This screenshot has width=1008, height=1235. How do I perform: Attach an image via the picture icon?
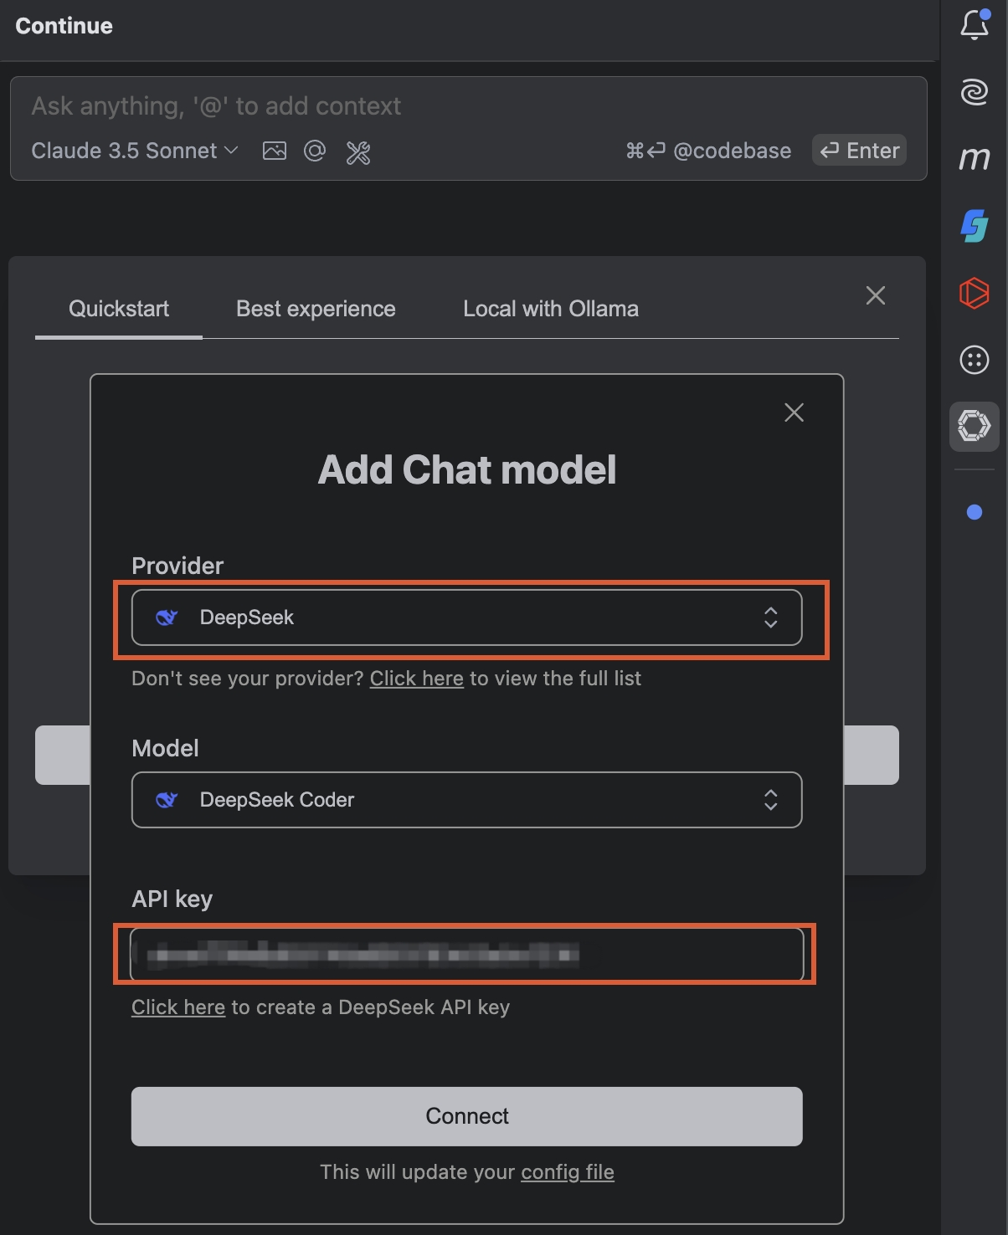click(275, 151)
